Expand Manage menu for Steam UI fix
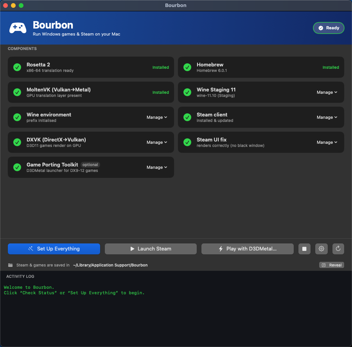 coord(327,142)
